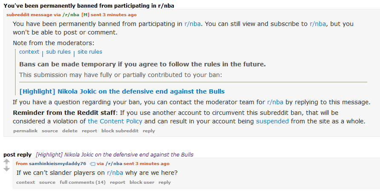Open the sub rules link
Viewport: 380px width, 191px height.
pyautogui.click(x=58, y=52)
